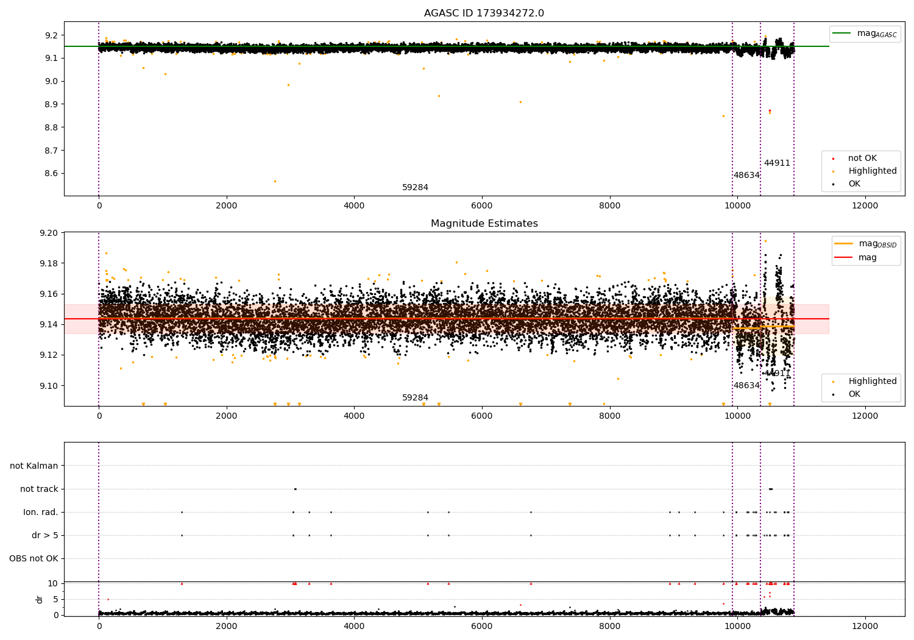Click the red 'not OK' point near 8.87 in top plot
Viewport: 914px width, 640px height.
point(770,111)
